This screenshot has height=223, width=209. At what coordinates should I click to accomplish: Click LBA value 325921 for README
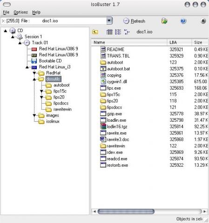coord(176,49)
